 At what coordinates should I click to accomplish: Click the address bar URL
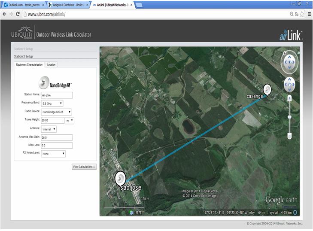coord(46,14)
